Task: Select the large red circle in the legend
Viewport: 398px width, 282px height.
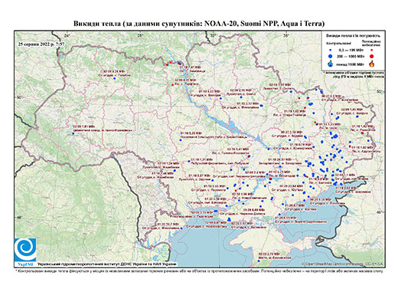Action: pyautogui.click(x=371, y=56)
